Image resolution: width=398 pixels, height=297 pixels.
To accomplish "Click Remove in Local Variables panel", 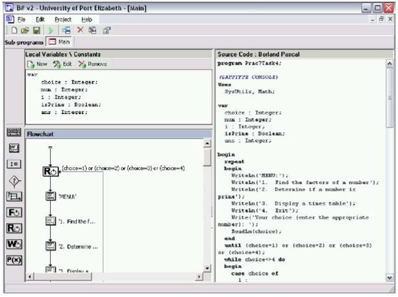I will pos(92,64).
